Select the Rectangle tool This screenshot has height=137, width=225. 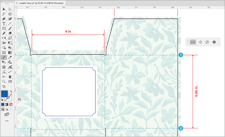point(4,28)
